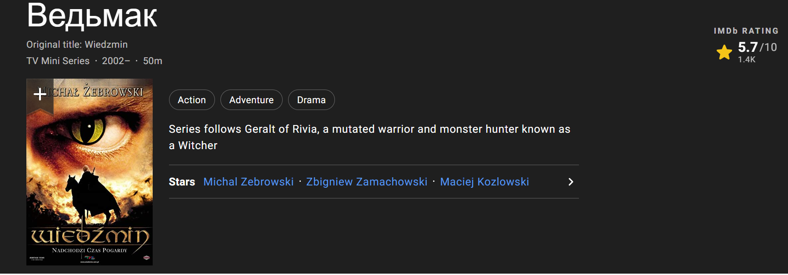Click the Original title Wiedzmin text
The image size is (788, 275).
(x=77, y=45)
